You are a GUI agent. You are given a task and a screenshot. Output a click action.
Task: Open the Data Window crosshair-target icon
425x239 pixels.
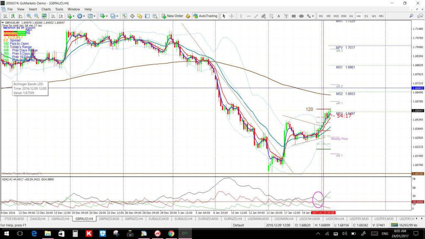tap(132, 16)
